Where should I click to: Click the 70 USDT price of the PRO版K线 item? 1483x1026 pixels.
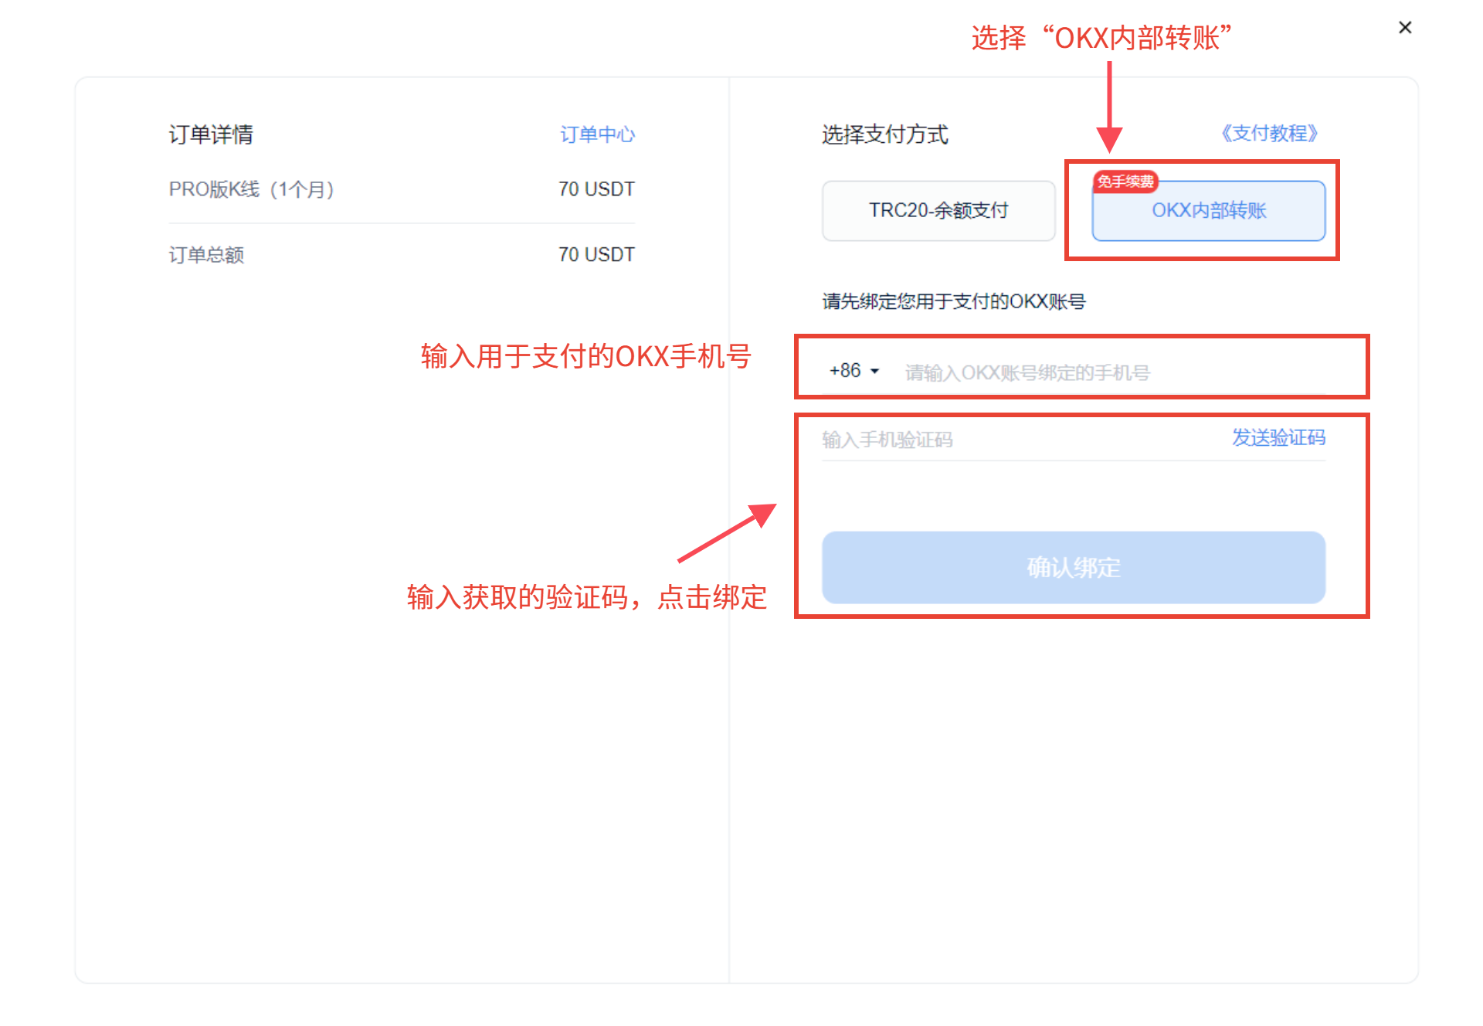tap(596, 189)
